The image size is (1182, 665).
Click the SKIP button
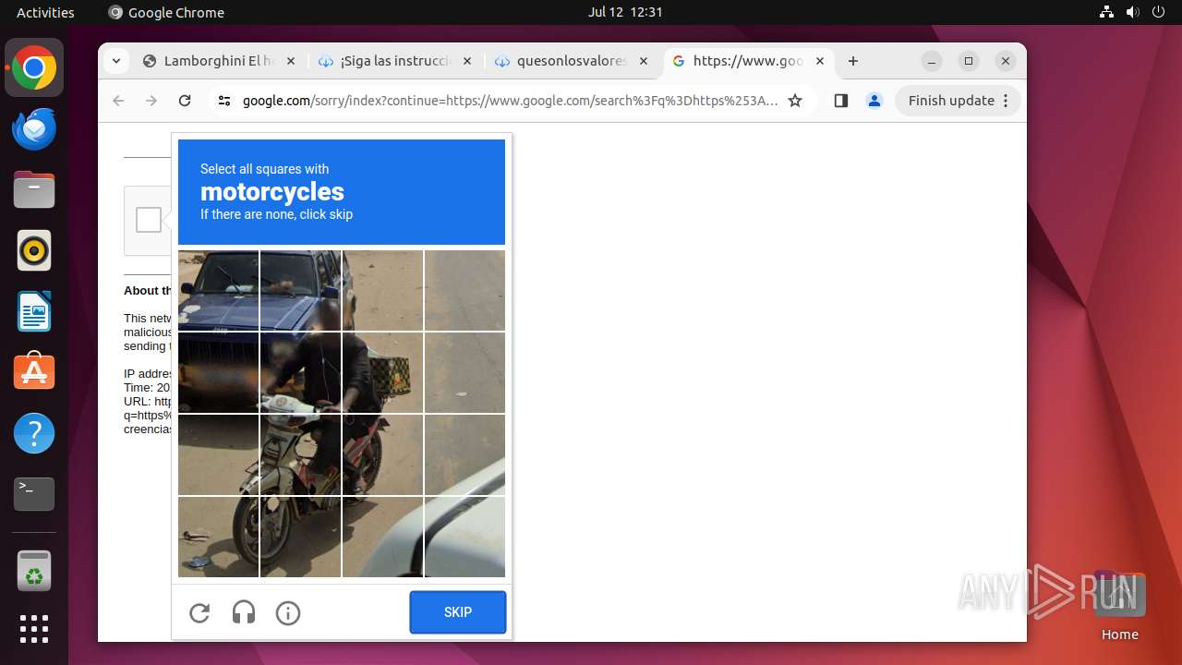(458, 612)
